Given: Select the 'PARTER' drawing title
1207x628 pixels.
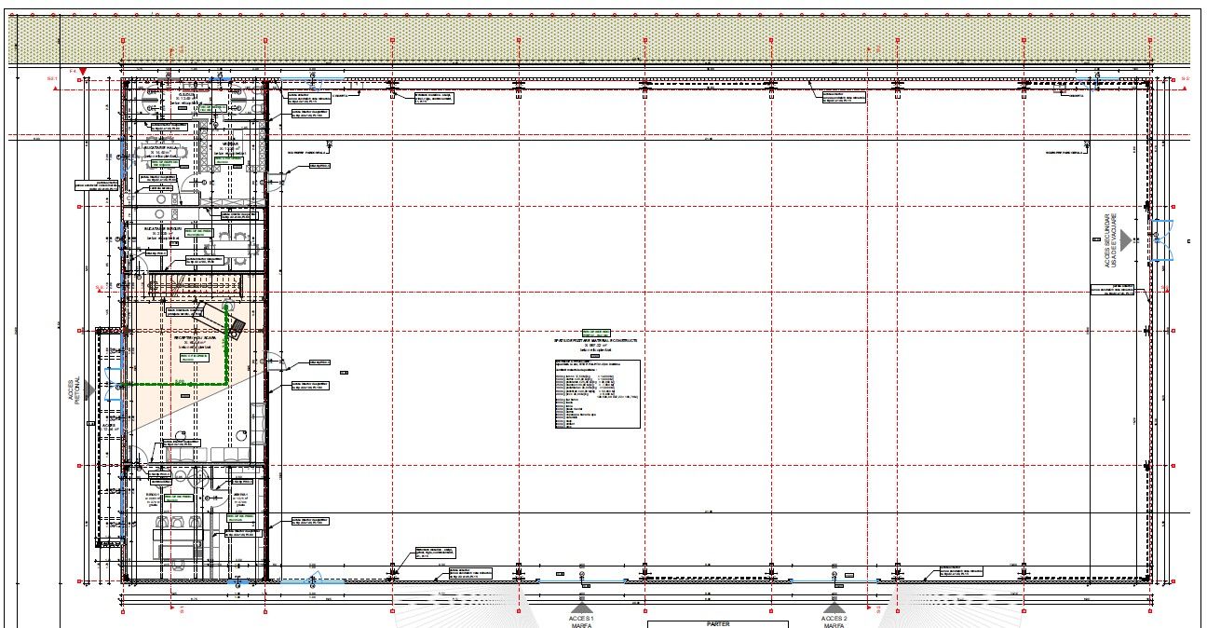Looking at the screenshot, I should point(718,624).
